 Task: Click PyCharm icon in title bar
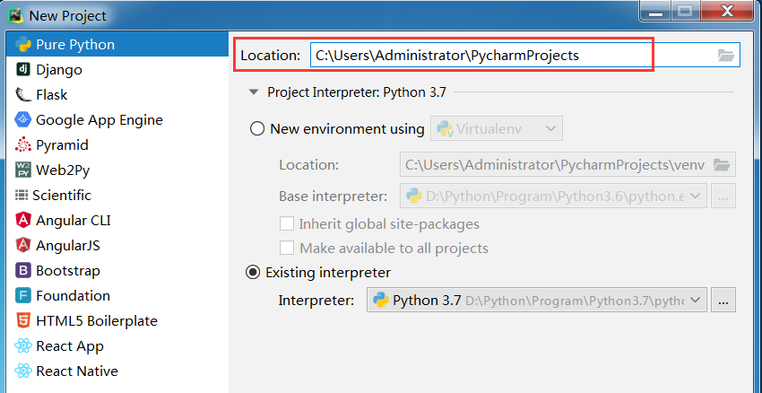click(x=15, y=15)
